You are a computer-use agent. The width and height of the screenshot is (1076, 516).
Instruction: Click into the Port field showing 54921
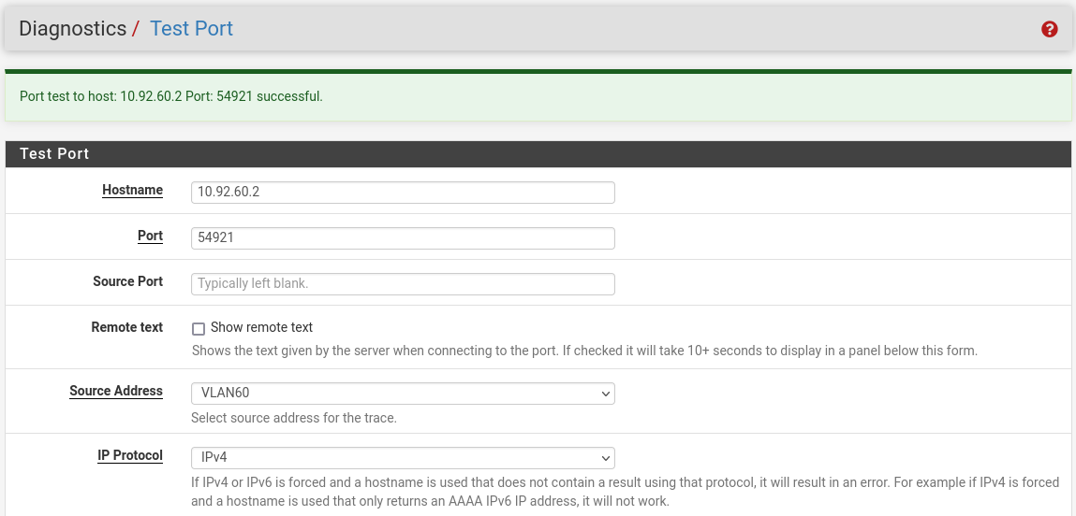[403, 238]
